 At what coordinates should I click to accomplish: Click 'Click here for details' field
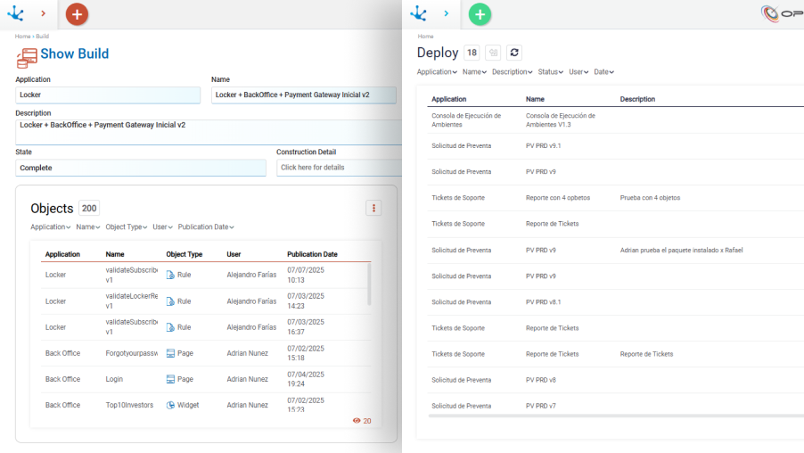click(339, 168)
